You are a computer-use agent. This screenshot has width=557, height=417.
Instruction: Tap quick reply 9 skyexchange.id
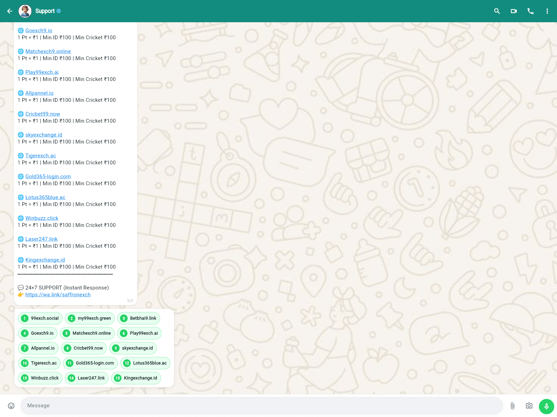pos(133,348)
